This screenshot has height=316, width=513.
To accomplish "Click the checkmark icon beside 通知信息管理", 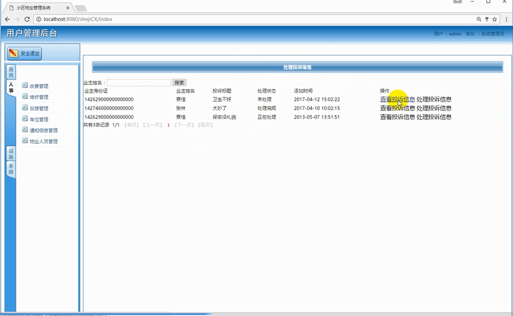I will [x=25, y=130].
